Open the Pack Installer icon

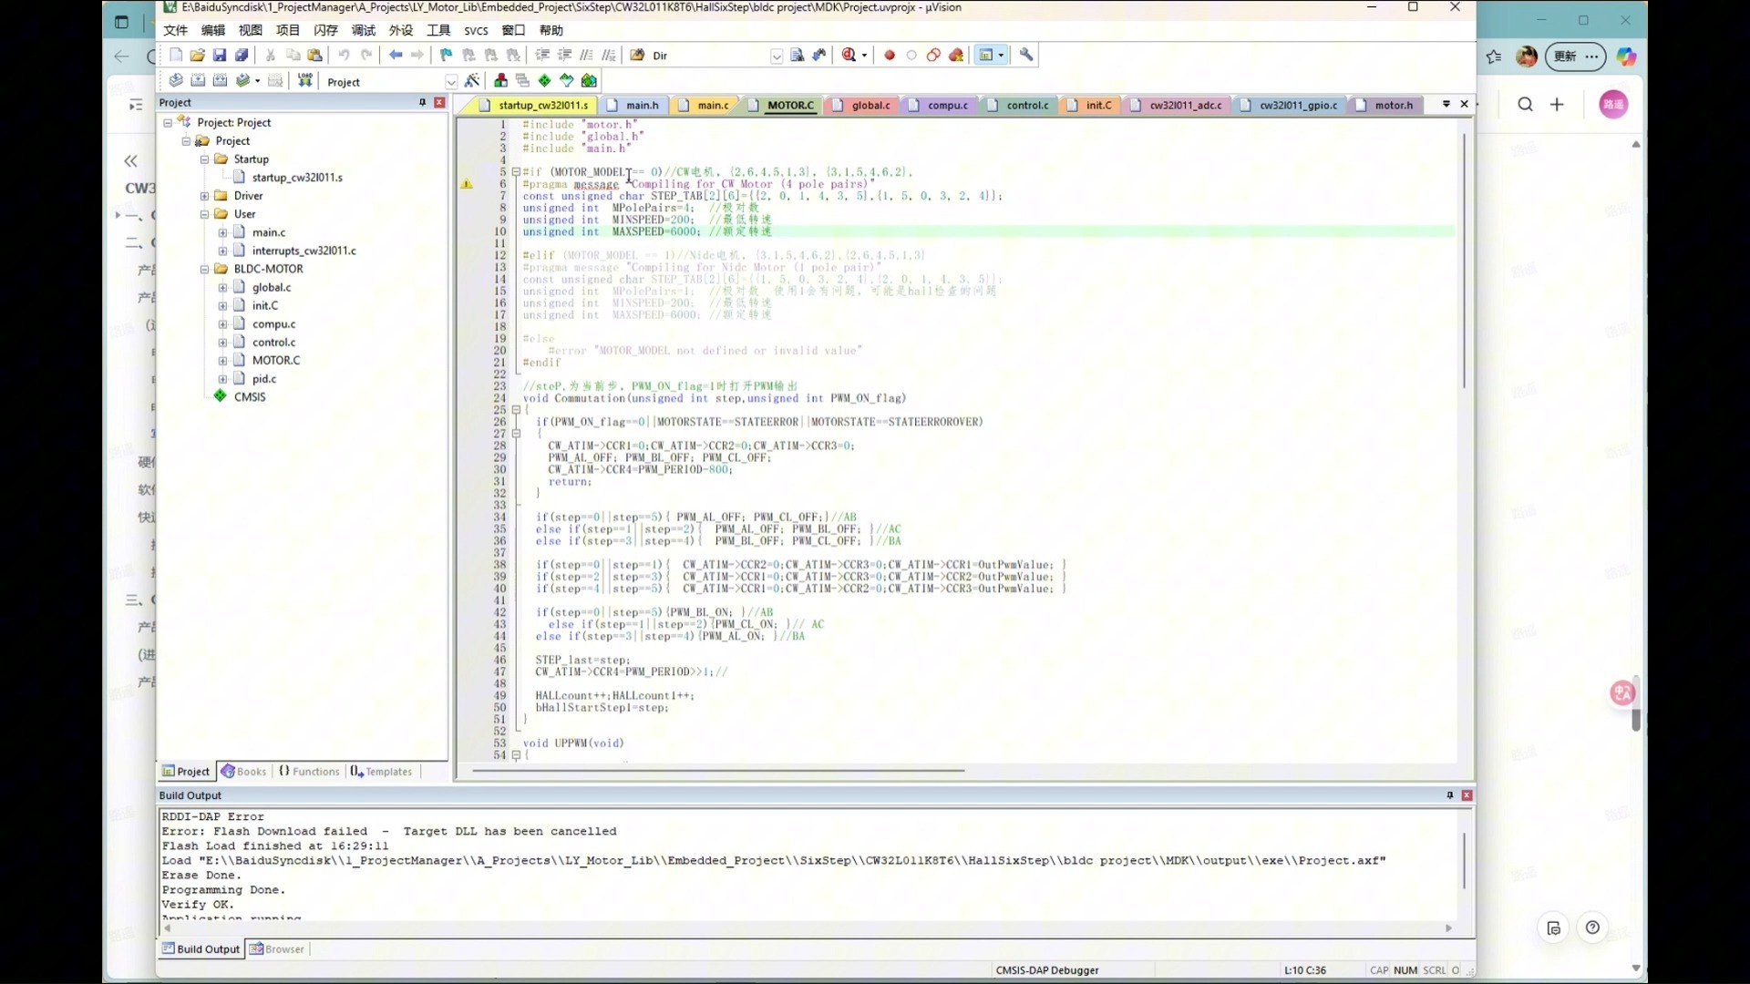(589, 80)
